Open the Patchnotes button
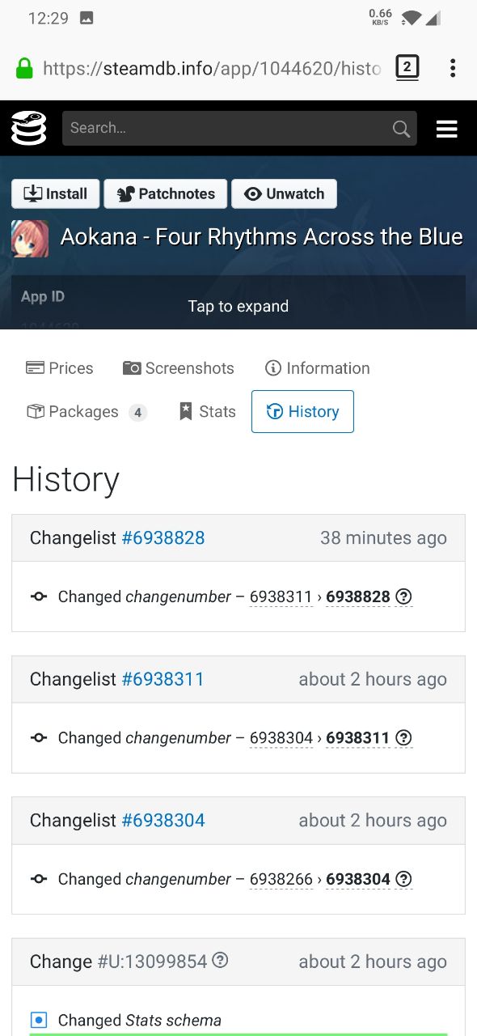Screen dimensions: 477x1036 click(166, 193)
